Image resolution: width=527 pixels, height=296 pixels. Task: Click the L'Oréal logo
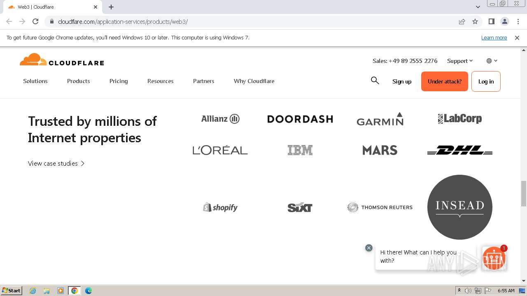pos(220,150)
